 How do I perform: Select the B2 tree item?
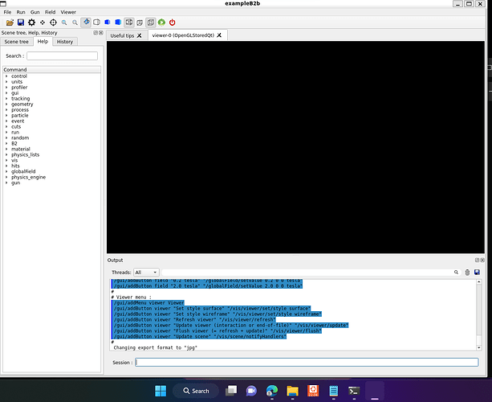(x=14, y=143)
